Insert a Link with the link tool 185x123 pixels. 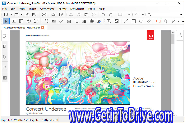click(46, 21)
